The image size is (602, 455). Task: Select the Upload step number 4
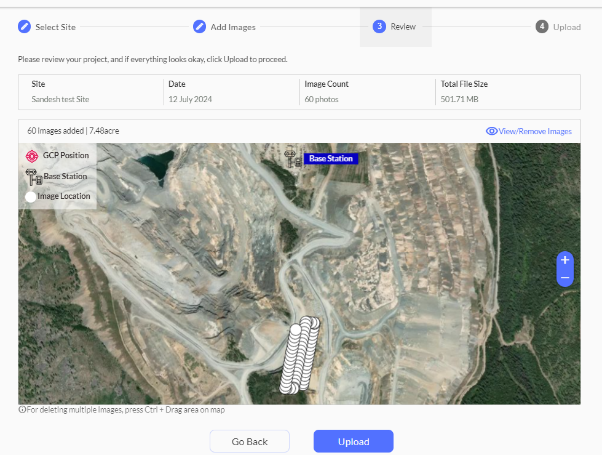542,26
